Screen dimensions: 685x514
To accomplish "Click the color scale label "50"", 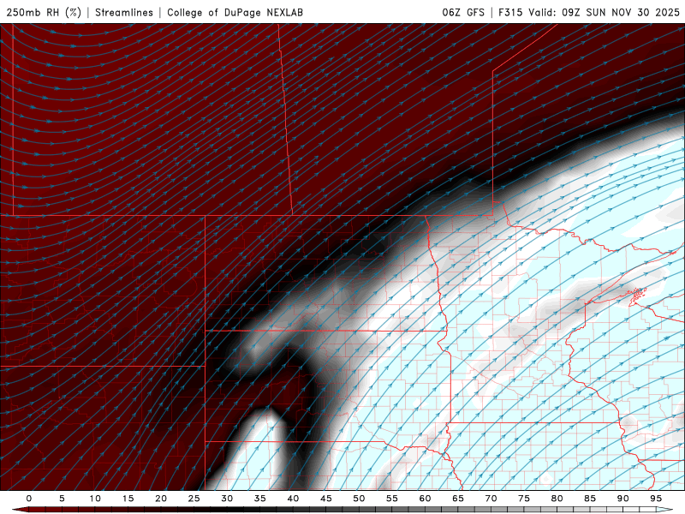I will 359,499.
